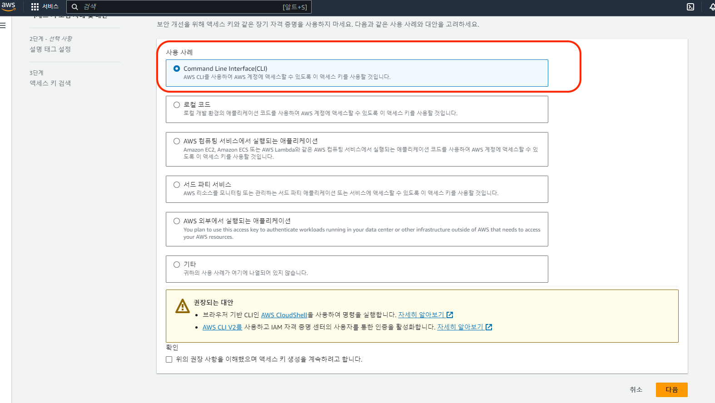Check the 위의 권장 사항을 이해했으며 confirmation box
The width and height of the screenshot is (715, 403).
click(169, 359)
